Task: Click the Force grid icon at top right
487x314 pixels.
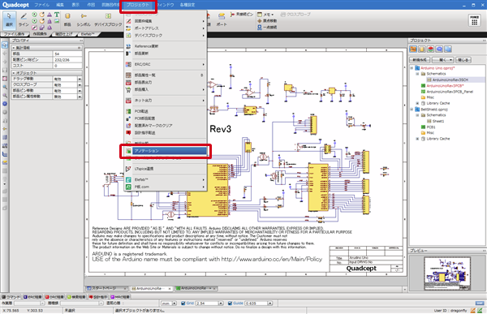Action: pyautogui.click(x=474, y=20)
